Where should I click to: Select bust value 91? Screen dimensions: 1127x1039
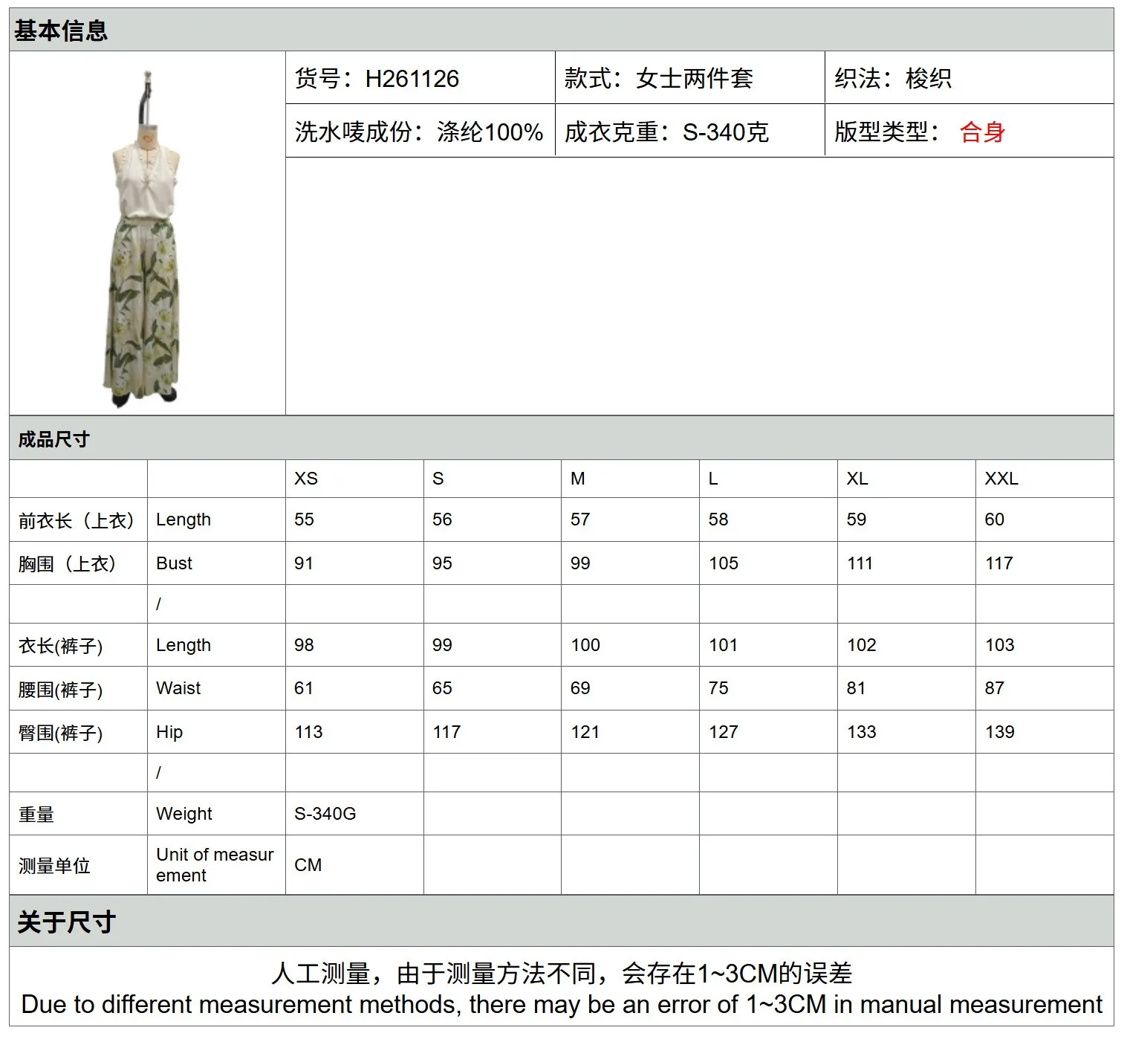coord(354,563)
